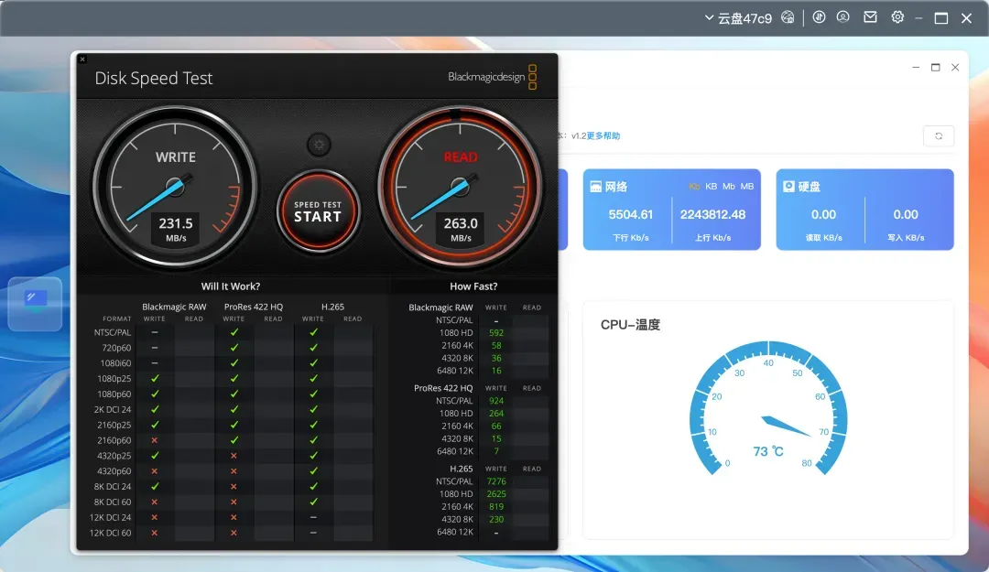Select the disk 读取 KB/s value
Screen dimensions: 989x572
click(824, 214)
